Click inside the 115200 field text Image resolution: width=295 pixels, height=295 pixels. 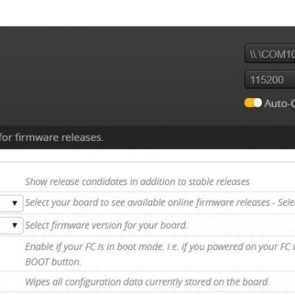(267, 80)
